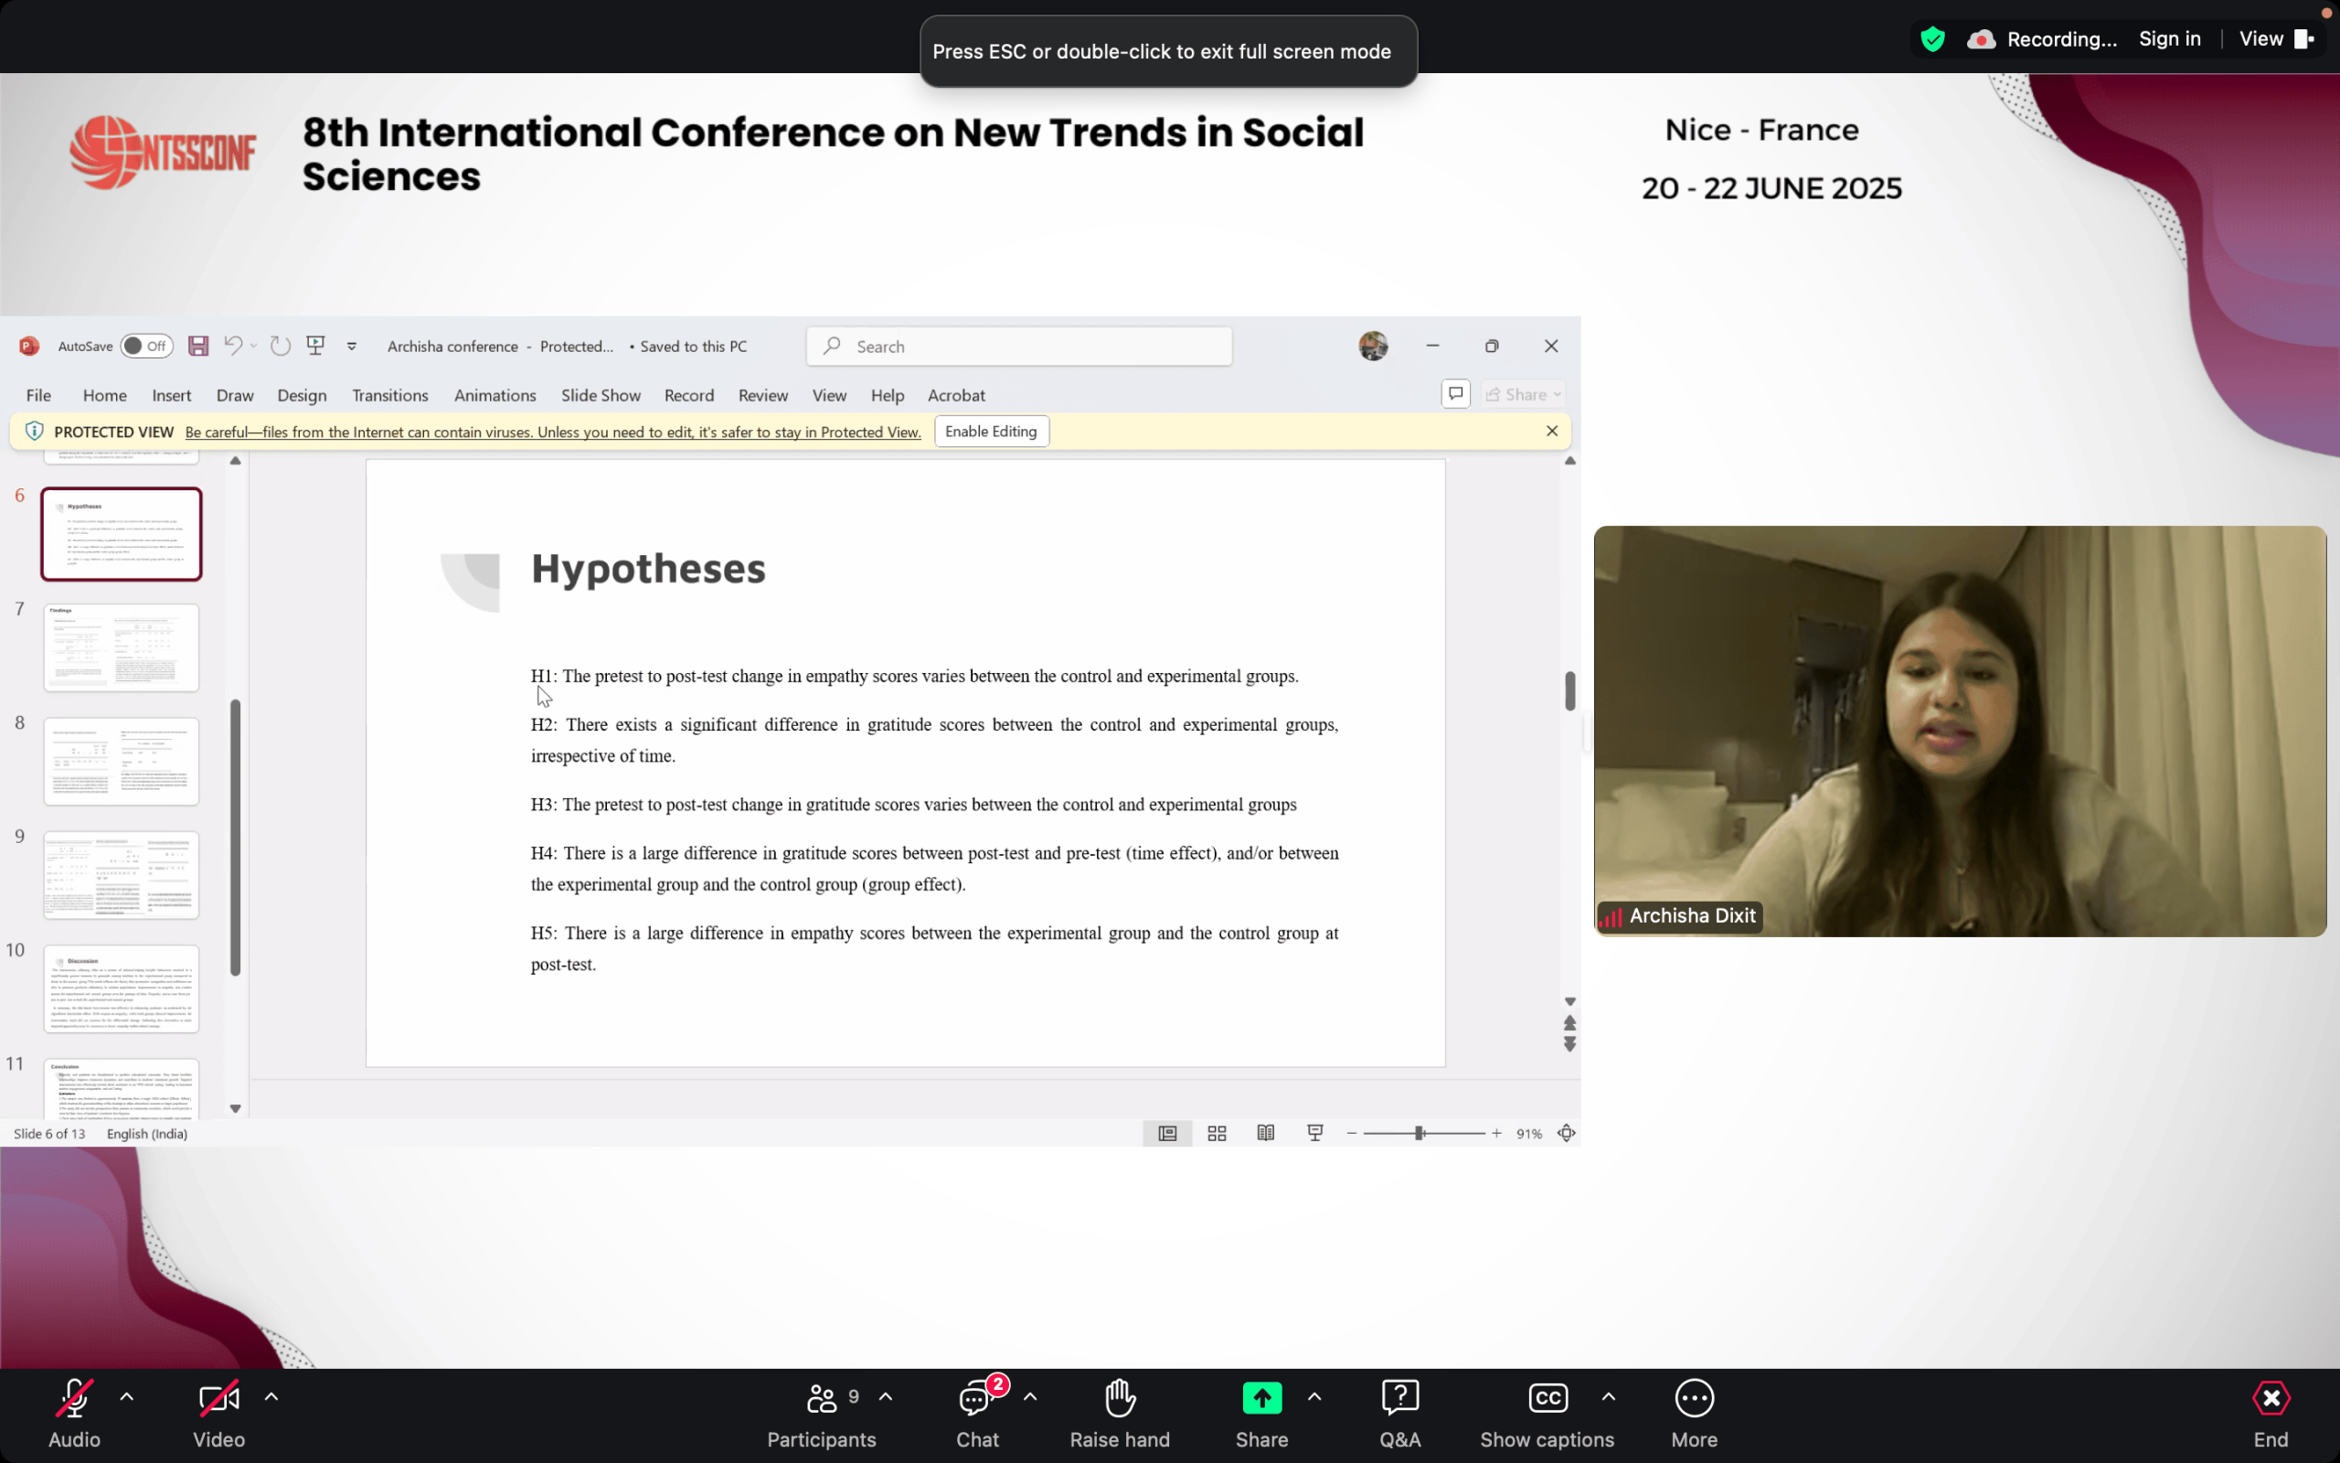Open the Chat panel

coord(976,1412)
